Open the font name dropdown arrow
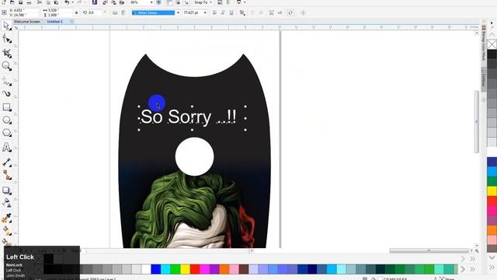 (178, 12)
